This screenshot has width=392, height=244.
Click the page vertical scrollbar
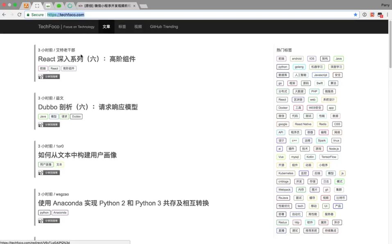(x=390, y=44)
